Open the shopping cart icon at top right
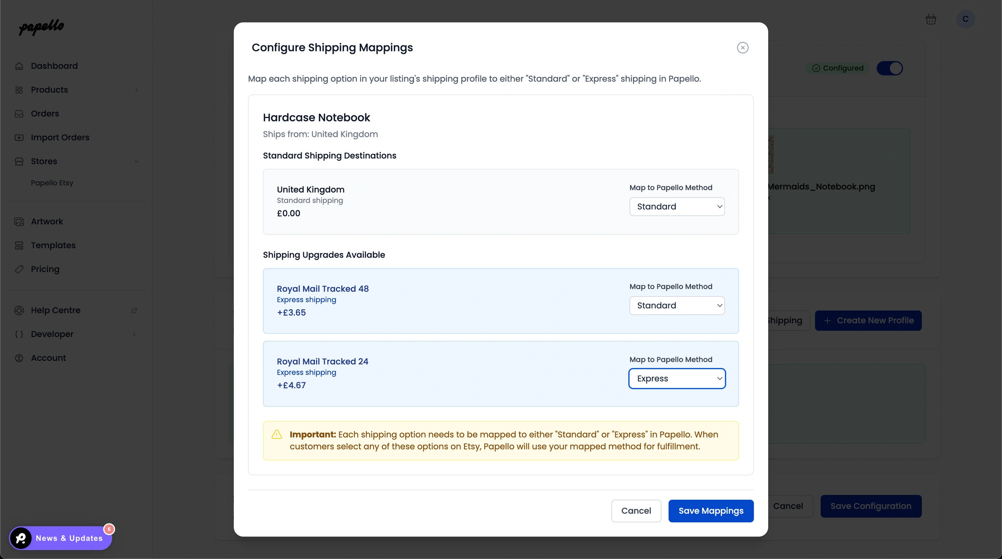The height and width of the screenshot is (559, 1002). [931, 19]
